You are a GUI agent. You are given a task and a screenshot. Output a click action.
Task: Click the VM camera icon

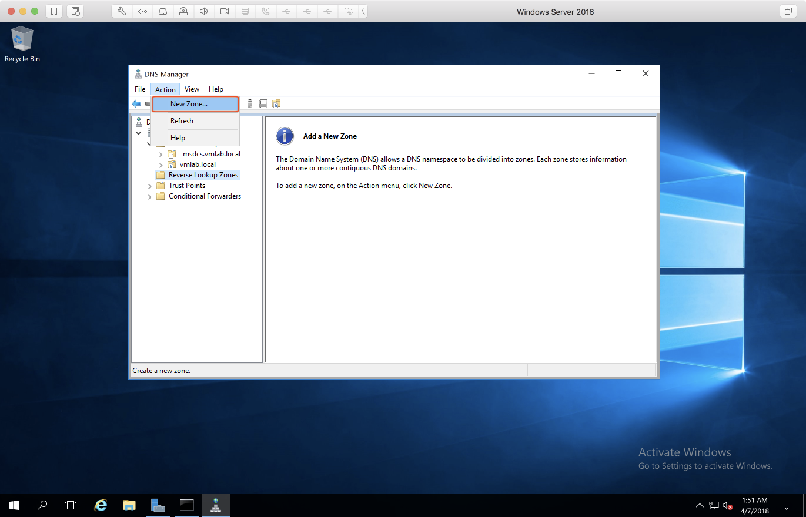tap(224, 11)
